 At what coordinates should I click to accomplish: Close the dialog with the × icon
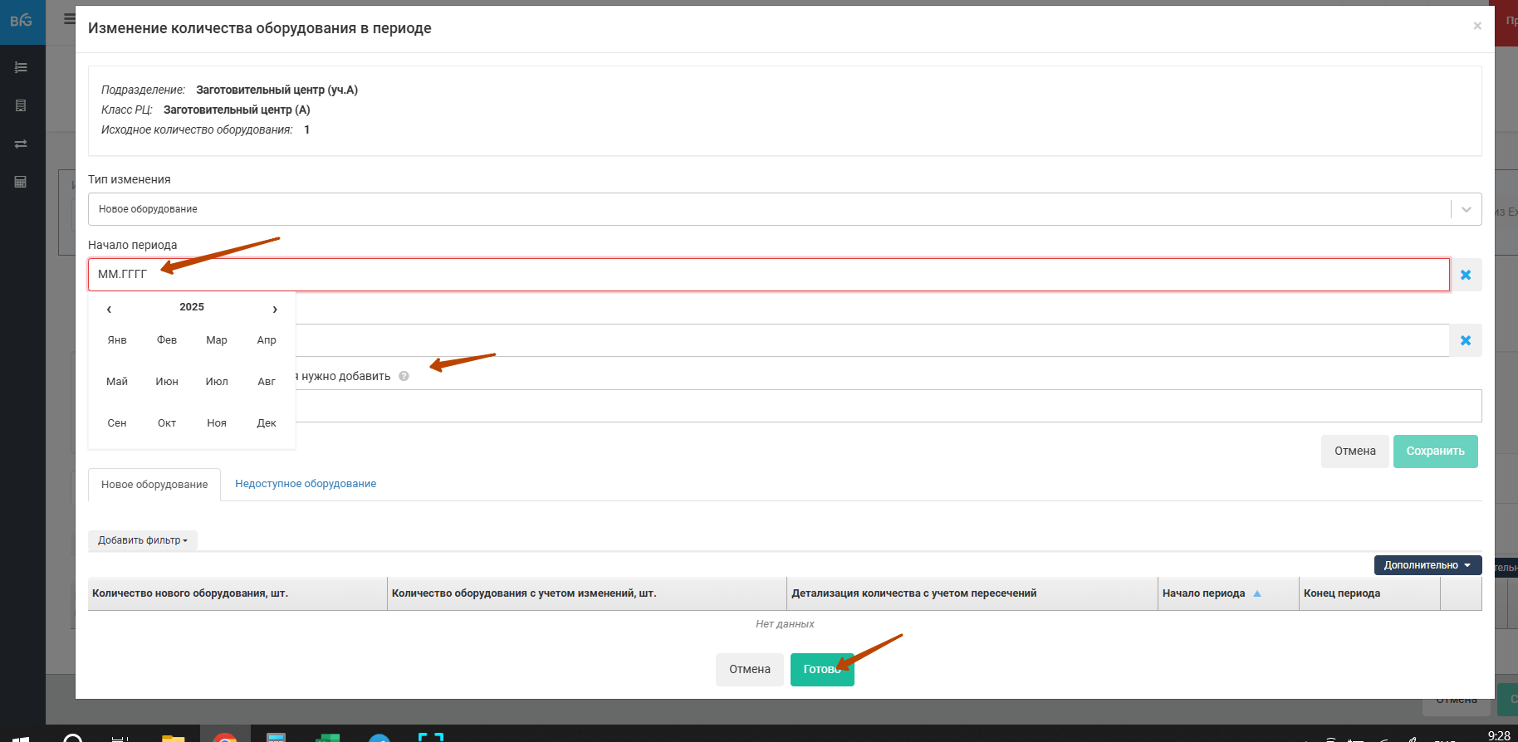coord(1477,26)
